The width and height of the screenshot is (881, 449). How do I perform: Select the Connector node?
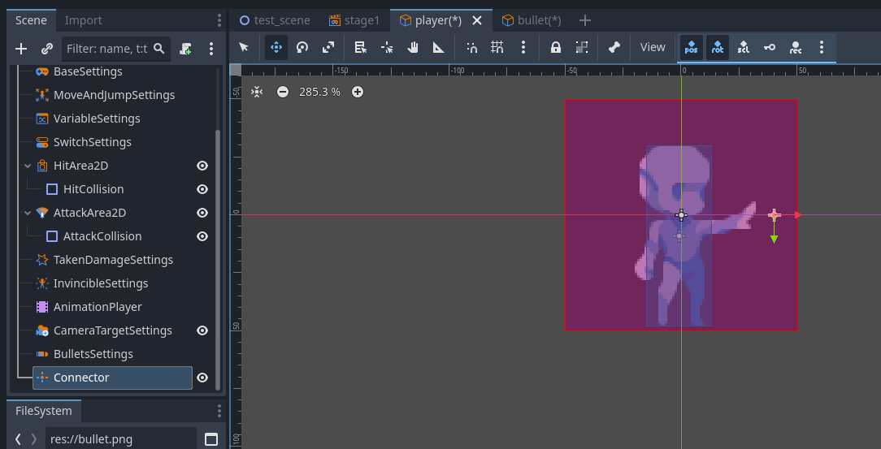112,378
